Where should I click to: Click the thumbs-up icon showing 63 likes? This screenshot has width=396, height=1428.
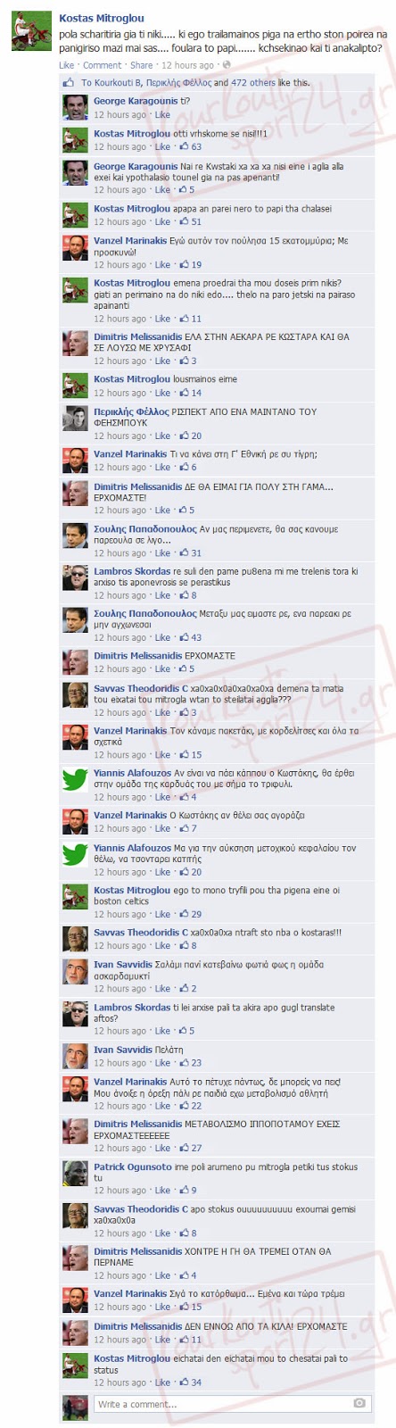(x=184, y=146)
